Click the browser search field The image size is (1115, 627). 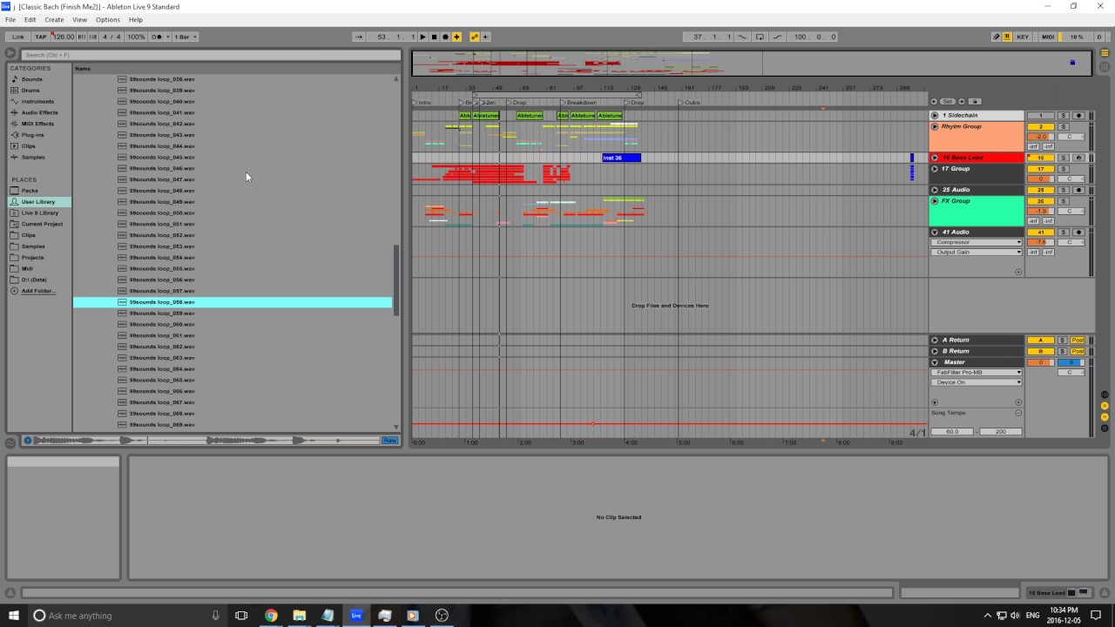pyautogui.click(x=209, y=55)
